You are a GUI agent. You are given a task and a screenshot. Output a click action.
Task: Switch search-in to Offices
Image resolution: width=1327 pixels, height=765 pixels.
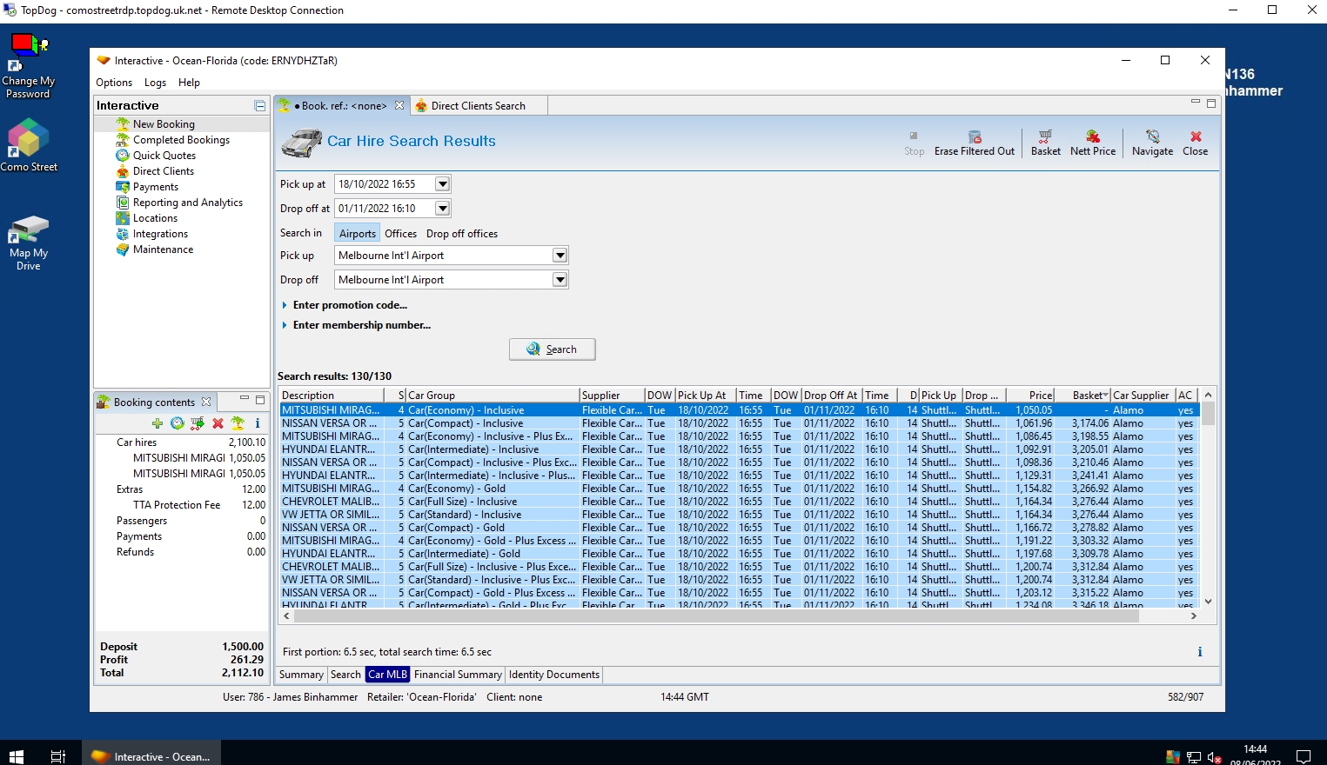(x=400, y=234)
